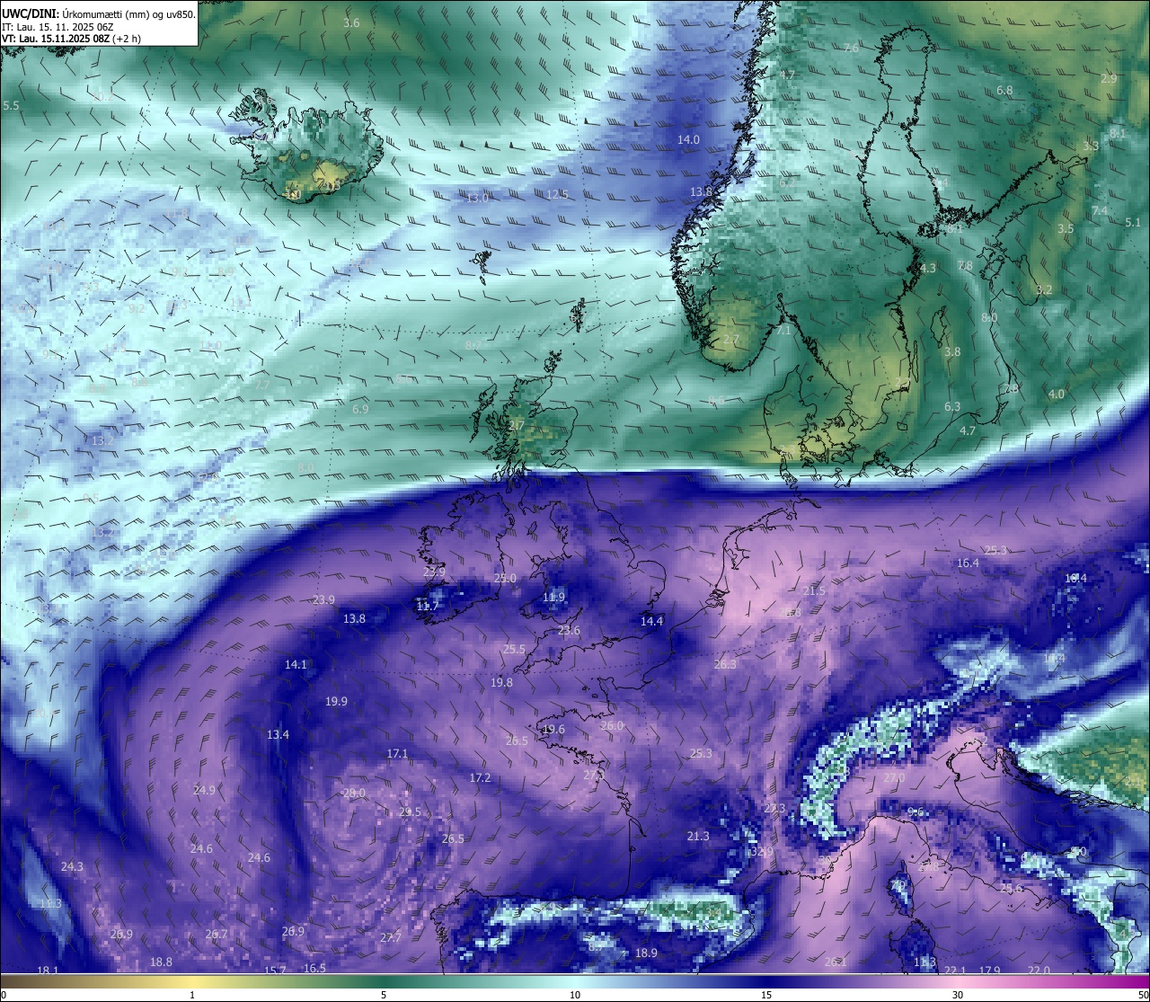
Task: Click the 19.8 value in the Channel approaches
Action: pyautogui.click(x=501, y=683)
